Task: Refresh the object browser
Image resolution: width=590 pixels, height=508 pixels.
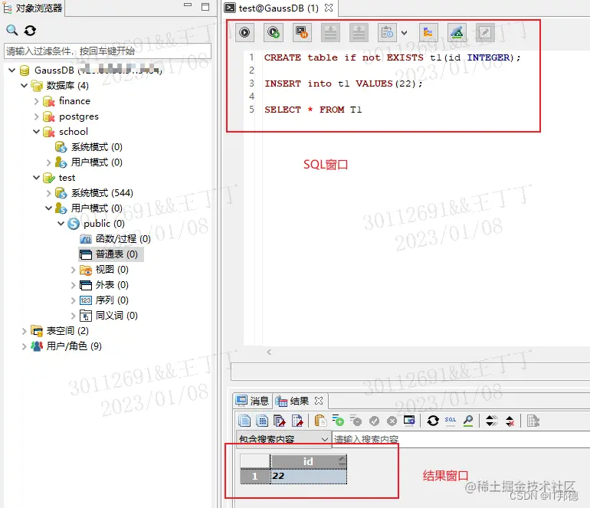Action: [x=30, y=30]
